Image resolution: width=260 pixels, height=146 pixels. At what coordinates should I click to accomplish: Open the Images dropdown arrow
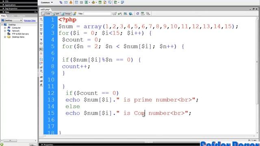click(89, 2)
